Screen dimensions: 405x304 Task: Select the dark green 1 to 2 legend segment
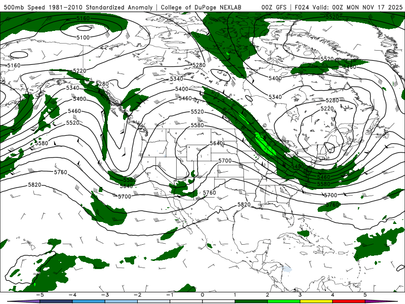point(251,301)
